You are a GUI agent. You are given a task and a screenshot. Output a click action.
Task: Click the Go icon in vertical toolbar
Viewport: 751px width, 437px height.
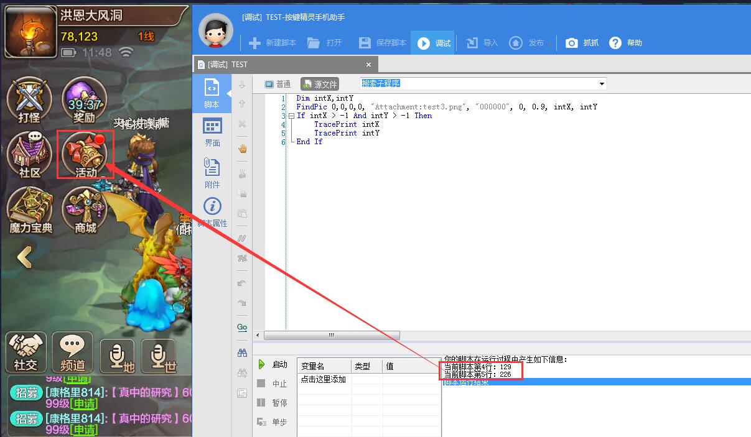[x=242, y=327]
